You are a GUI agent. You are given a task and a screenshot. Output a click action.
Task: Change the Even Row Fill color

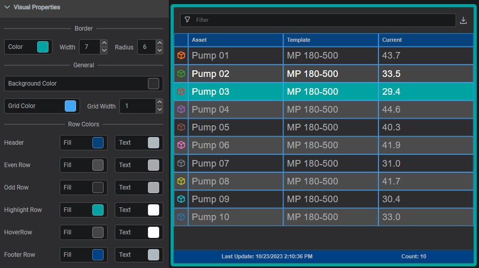98,165
